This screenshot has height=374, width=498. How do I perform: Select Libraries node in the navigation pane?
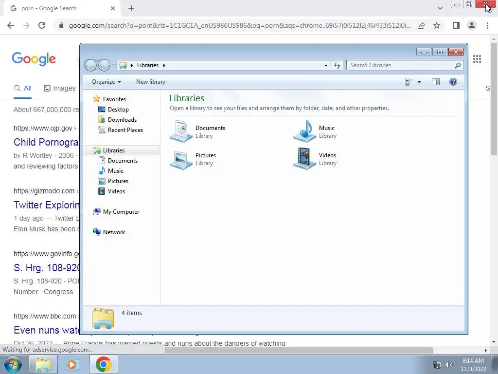tap(114, 150)
